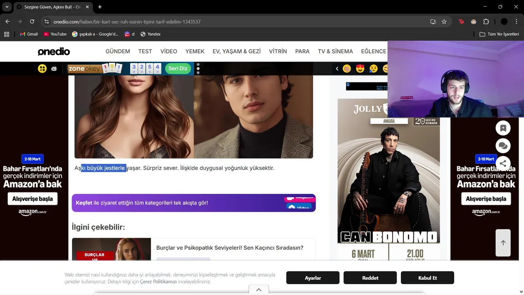Open 'Burçlar ve Psikopatlık Seviyeleri' article

tap(230, 248)
